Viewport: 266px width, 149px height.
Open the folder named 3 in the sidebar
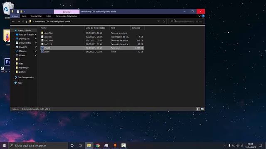point(20,59)
